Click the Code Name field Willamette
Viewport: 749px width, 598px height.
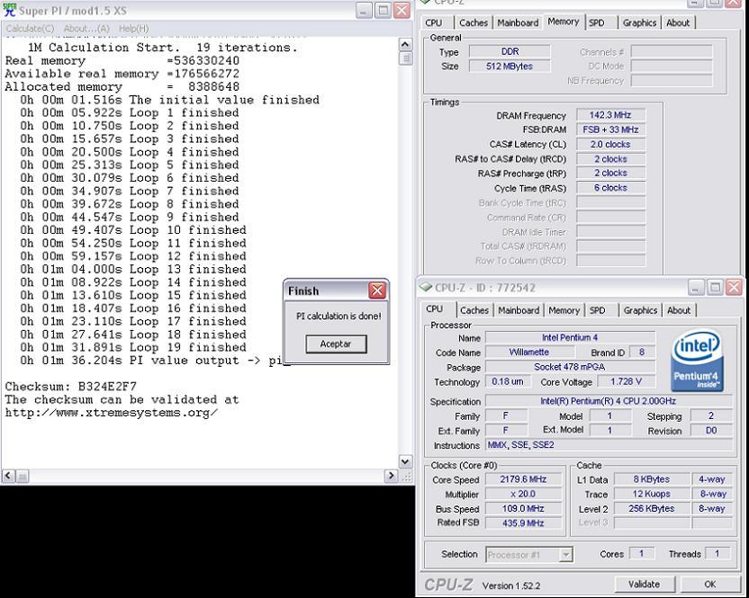(x=529, y=353)
